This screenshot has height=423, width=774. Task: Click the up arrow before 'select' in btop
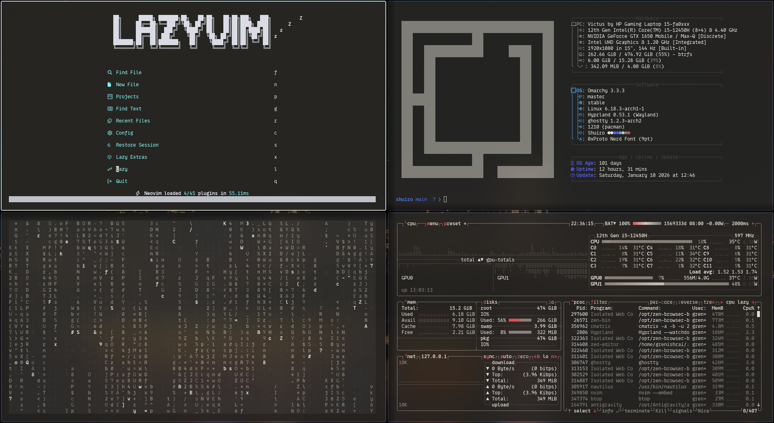(x=569, y=411)
